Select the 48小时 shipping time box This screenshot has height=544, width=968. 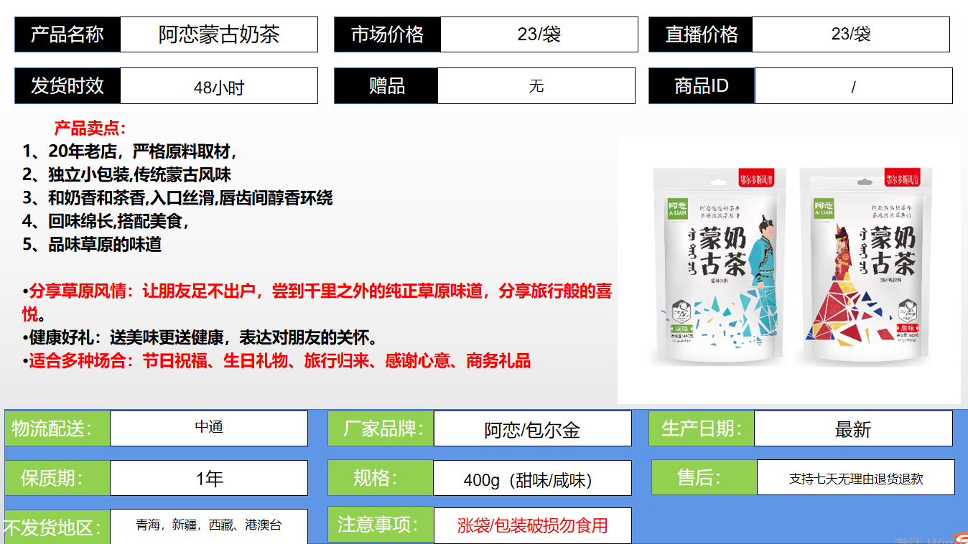(218, 87)
